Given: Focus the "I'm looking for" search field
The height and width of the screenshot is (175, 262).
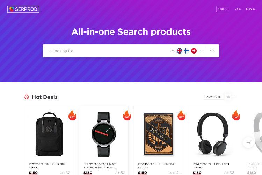Looking at the screenshot, I should (x=105, y=51).
